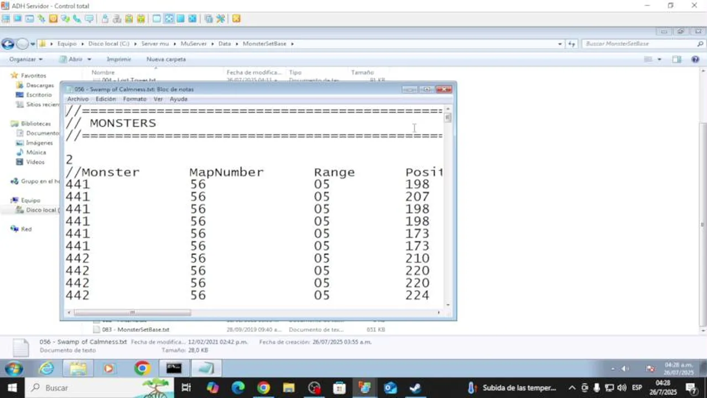The image size is (707, 398).
Task: Open the host notification center icon
Action: (691, 388)
